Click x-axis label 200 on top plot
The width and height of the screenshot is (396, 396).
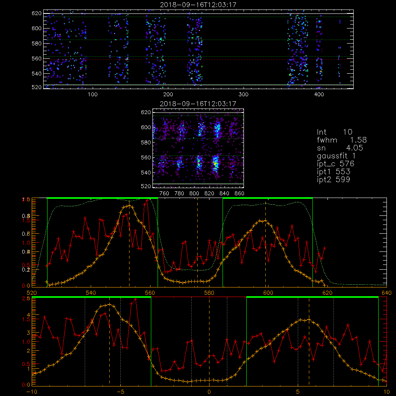tap(168, 95)
